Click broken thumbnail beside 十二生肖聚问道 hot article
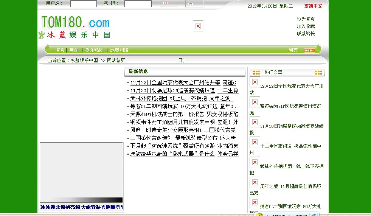 pos(255,142)
